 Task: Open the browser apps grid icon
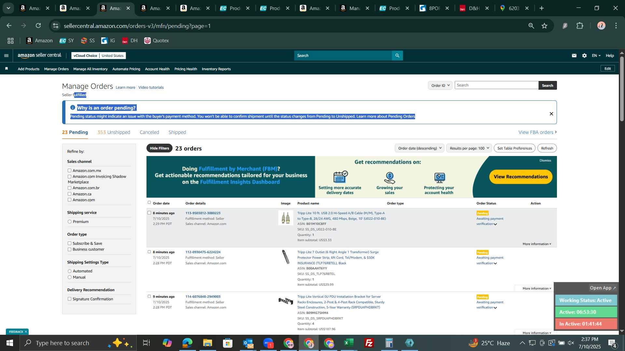click(10, 41)
